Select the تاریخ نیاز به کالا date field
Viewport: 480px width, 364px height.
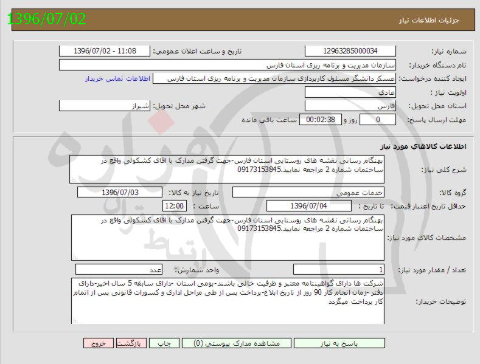[x=120, y=193]
